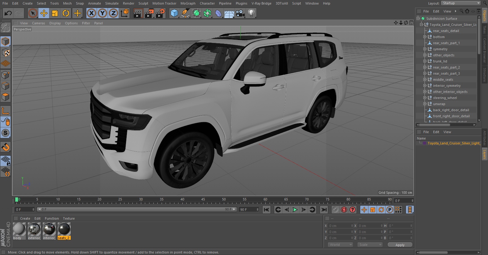Toggle Y axis lock

tap(102, 13)
